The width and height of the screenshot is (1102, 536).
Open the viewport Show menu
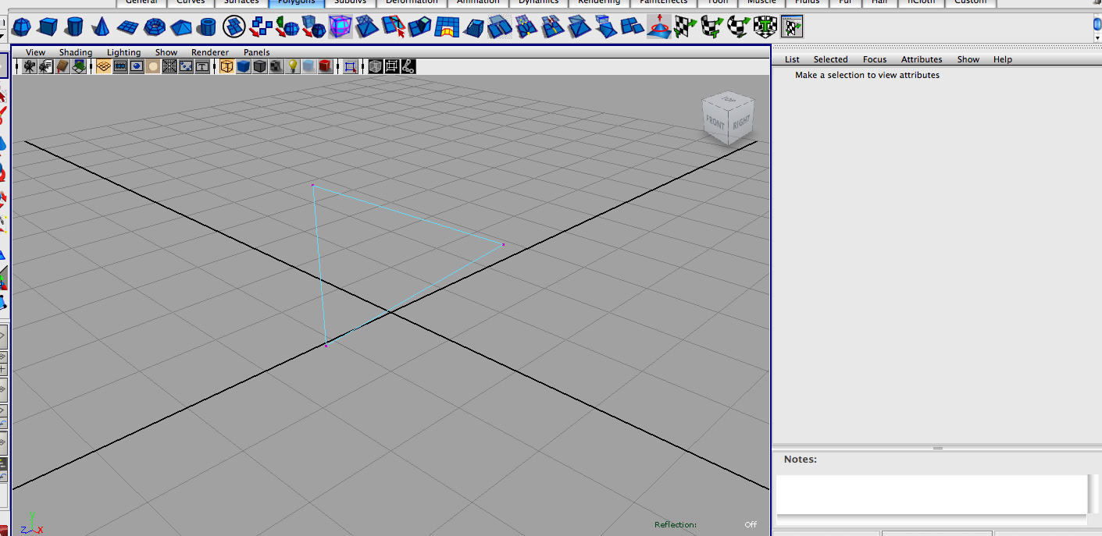point(166,52)
